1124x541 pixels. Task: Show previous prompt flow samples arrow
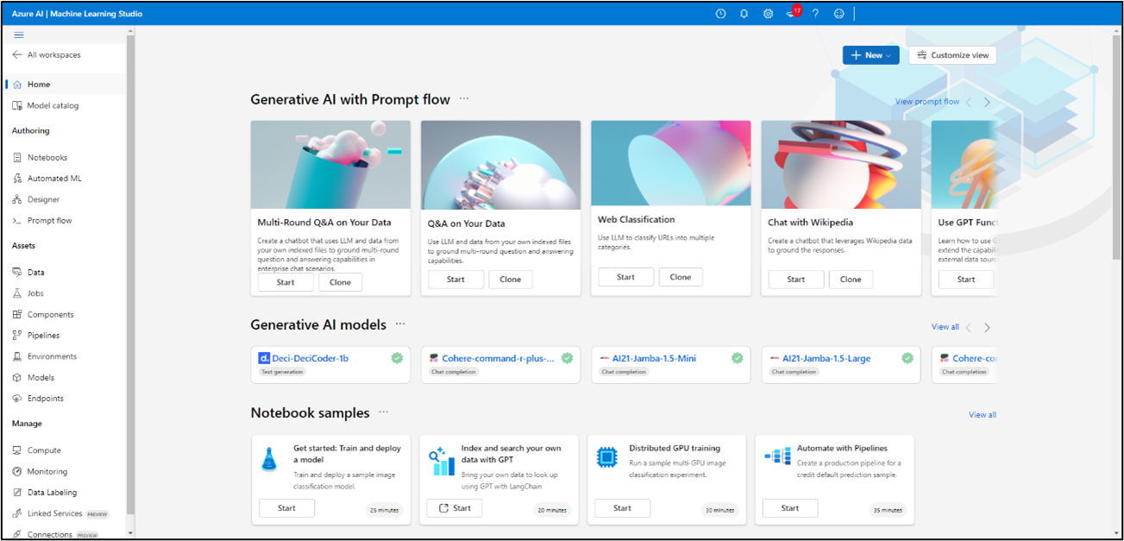point(969,102)
